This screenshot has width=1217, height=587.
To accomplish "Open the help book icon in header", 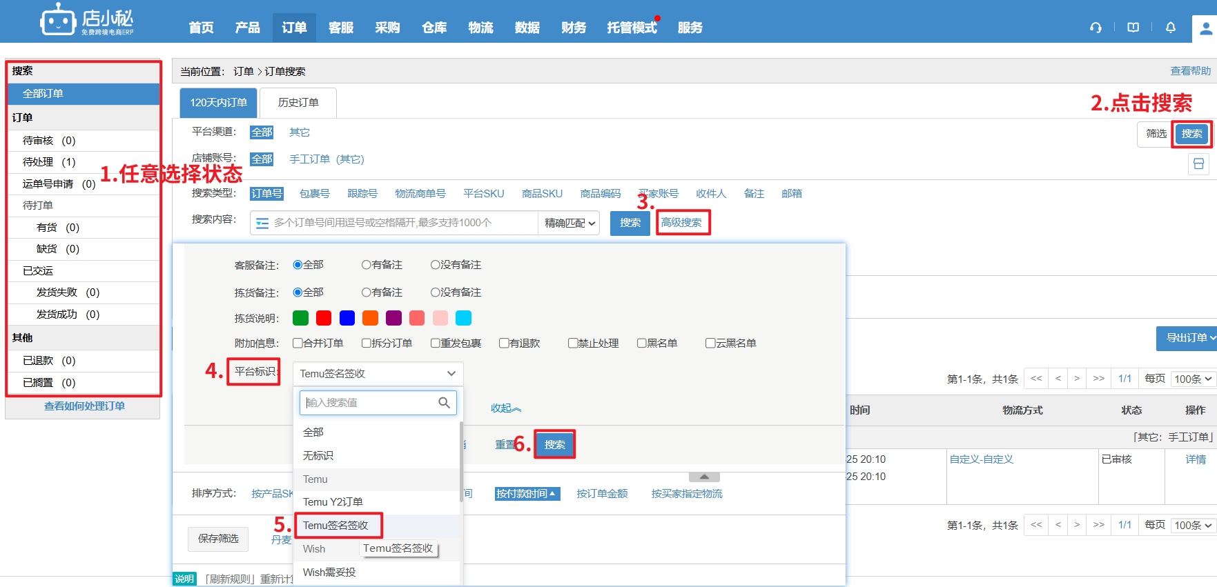I will pos(1133,28).
